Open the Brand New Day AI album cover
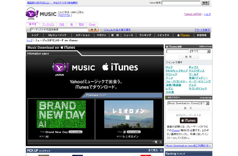Image resolution: width=238 pixels, height=156 pixels. 61,114
